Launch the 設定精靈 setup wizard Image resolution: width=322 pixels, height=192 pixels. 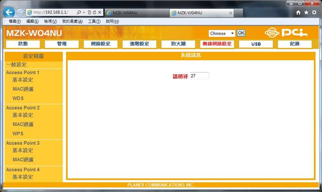(x=34, y=56)
